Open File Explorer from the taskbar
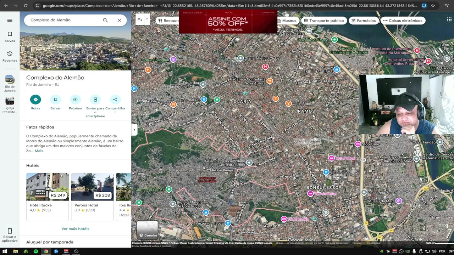 (x=15, y=251)
